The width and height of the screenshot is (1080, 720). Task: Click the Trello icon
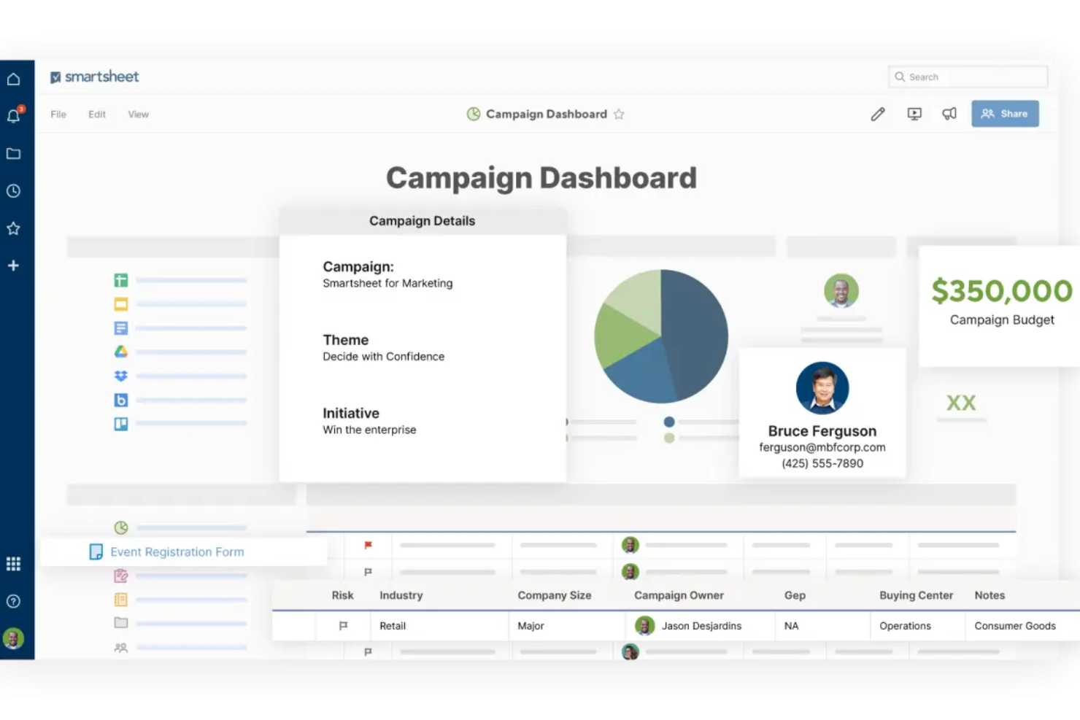pos(121,423)
